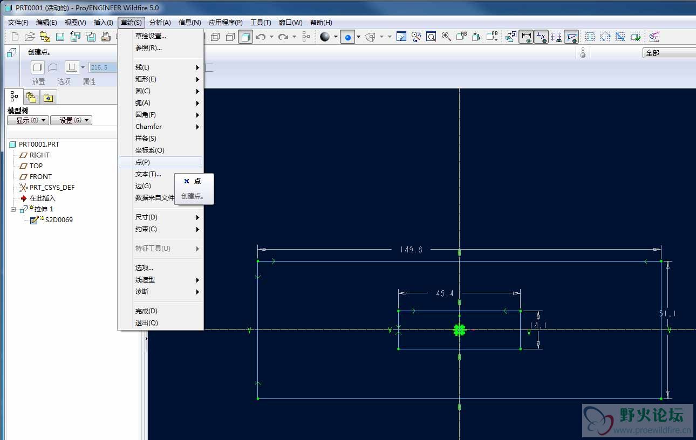The height and width of the screenshot is (440, 696).
Task: Click the favorites tab icon
Action: tap(49, 97)
